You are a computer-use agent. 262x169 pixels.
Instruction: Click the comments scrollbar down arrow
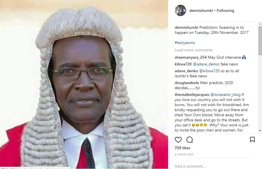[260, 130]
